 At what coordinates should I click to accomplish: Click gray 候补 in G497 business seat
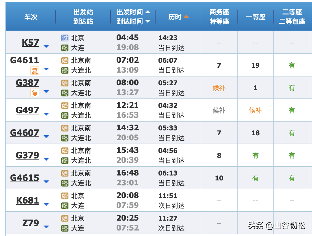point(219,110)
